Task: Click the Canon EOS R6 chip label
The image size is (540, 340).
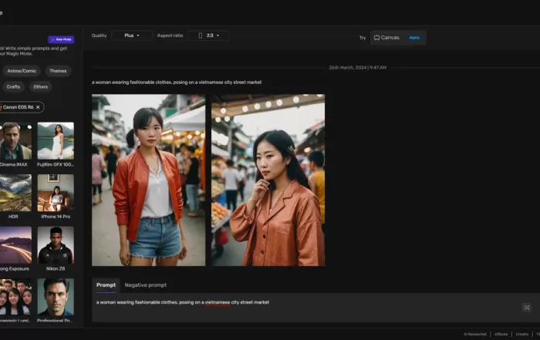Action: coord(19,107)
